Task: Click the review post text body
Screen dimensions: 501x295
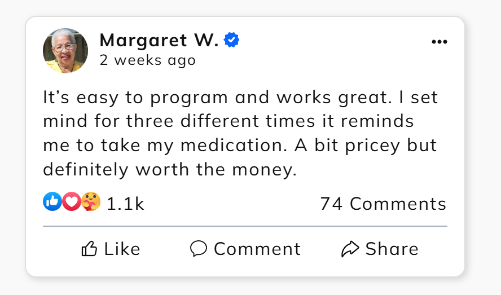Action: click(x=240, y=133)
